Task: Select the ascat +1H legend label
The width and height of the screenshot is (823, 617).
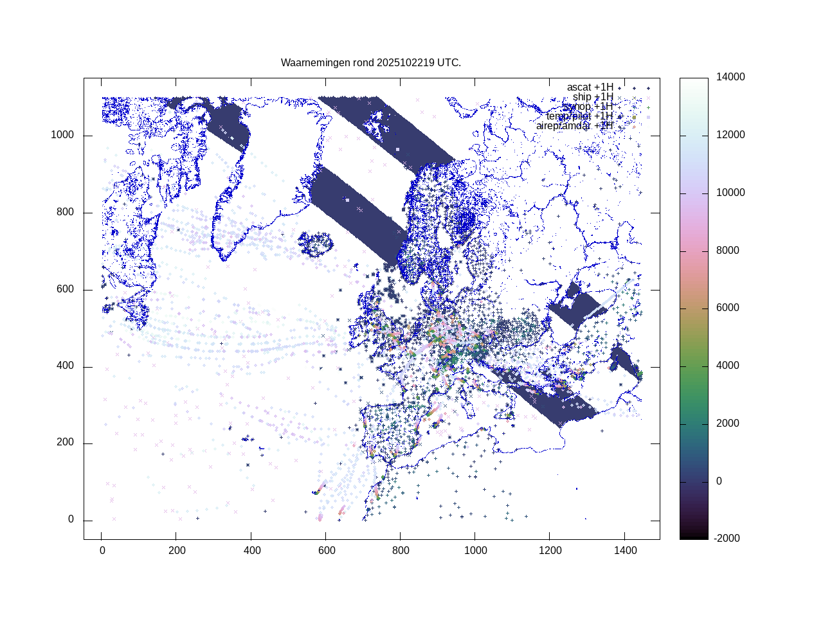Action: point(590,87)
